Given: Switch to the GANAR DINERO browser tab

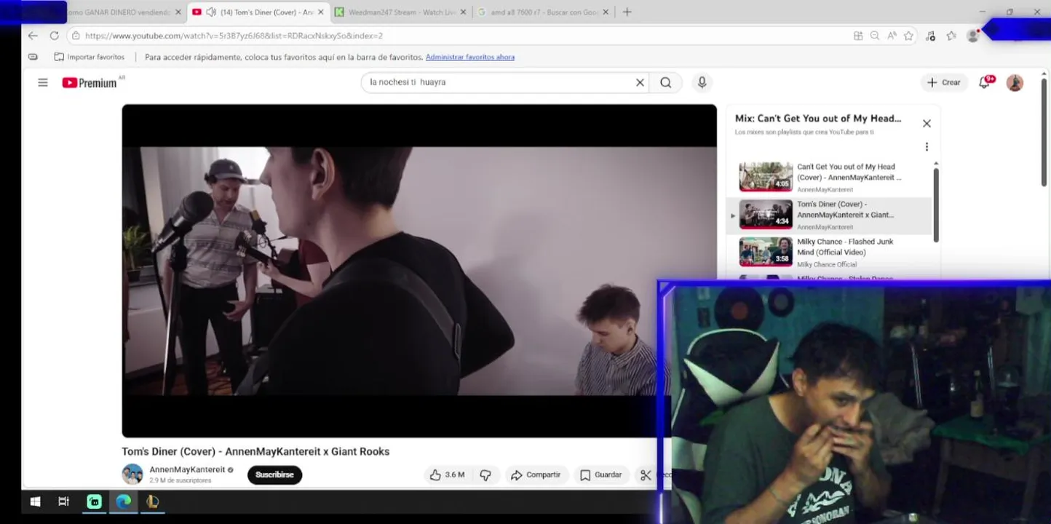Looking at the screenshot, I should (x=119, y=12).
